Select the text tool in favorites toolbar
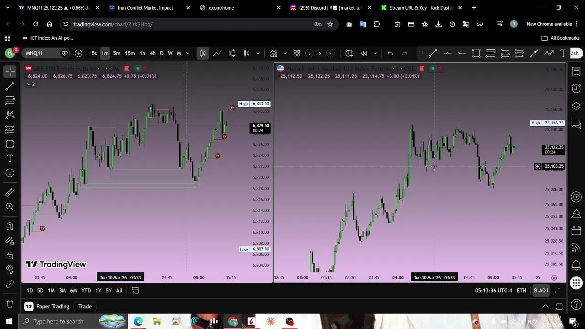The width and height of the screenshot is (585, 329). tap(563, 53)
